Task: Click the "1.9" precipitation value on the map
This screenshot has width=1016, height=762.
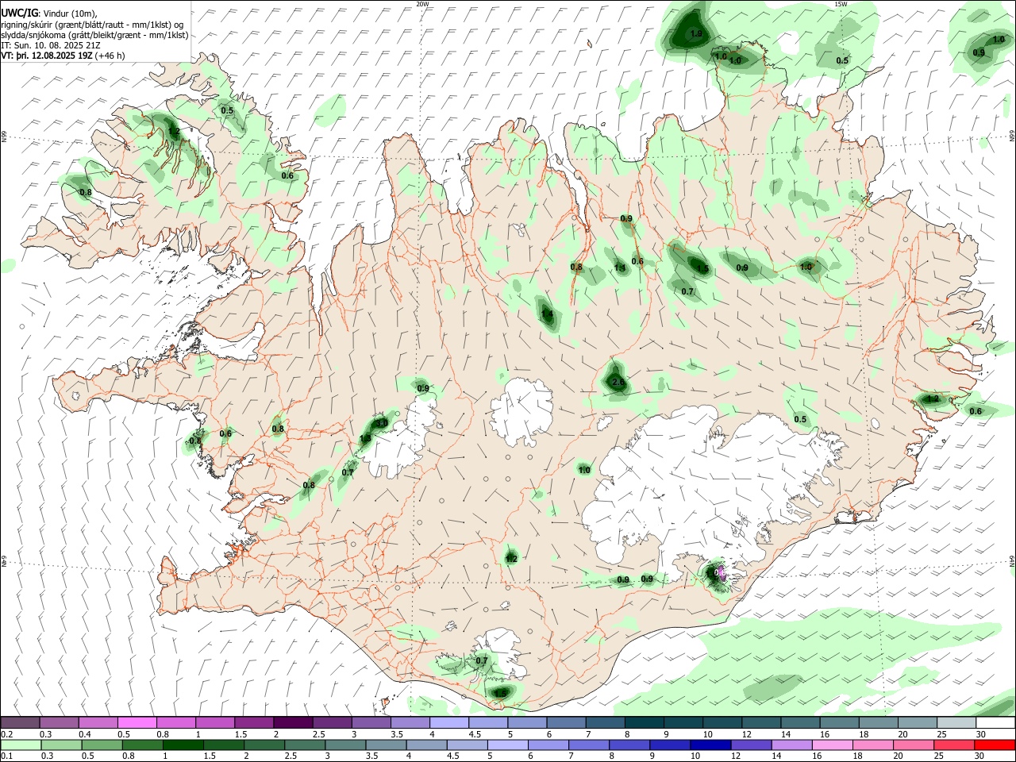Action: coord(696,34)
